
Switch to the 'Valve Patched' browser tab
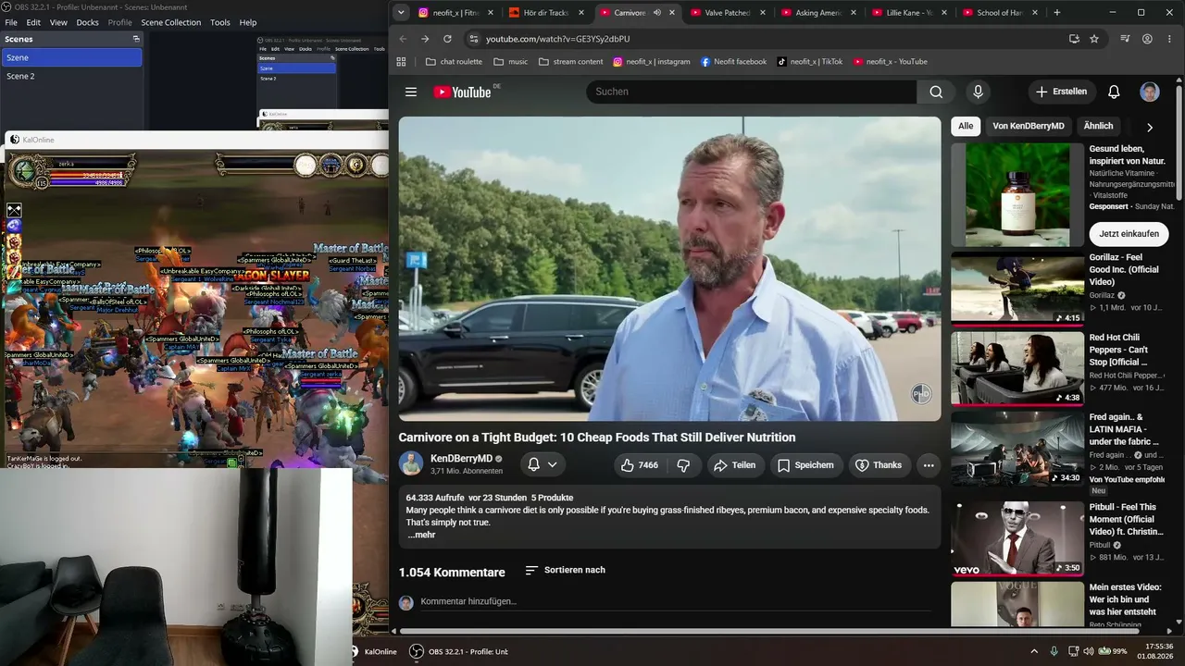click(x=728, y=13)
